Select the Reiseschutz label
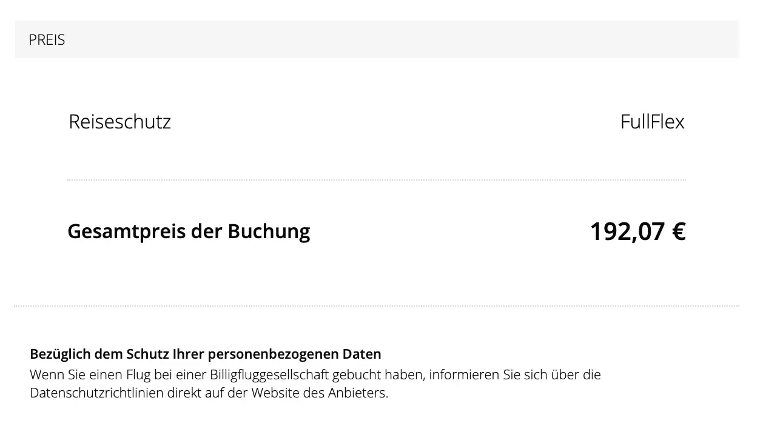The height and width of the screenshot is (429, 763). pos(119,122)
